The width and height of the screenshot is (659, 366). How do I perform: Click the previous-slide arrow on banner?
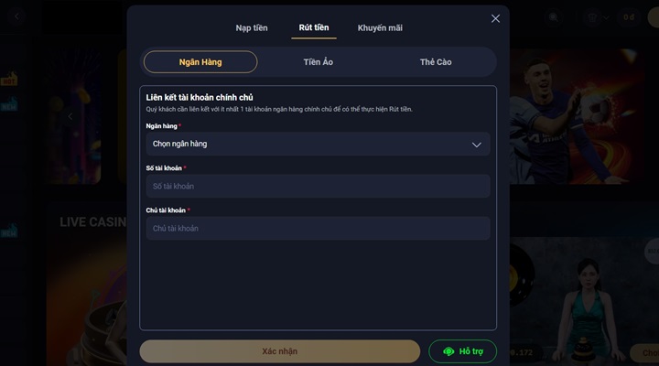(70, 116)
